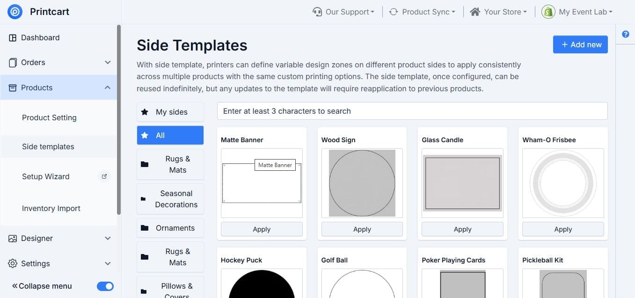Click the headset icon for Our Support

tap(317, 12)
